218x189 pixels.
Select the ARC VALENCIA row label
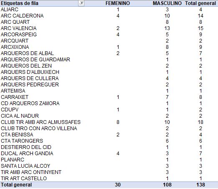pos(18,28)
